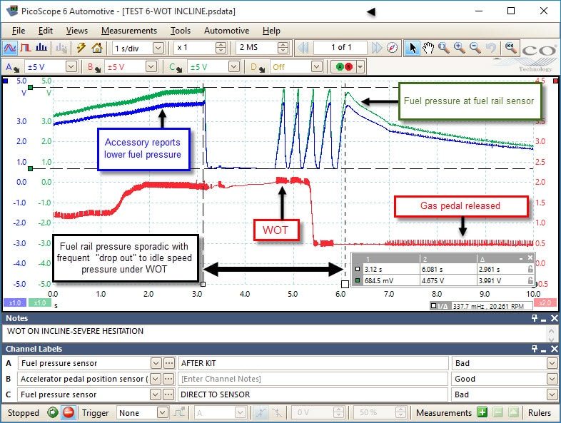Open the buffer navigator compass icon
The width and height of the screenshot is (561, 423).
coord(392,48)
